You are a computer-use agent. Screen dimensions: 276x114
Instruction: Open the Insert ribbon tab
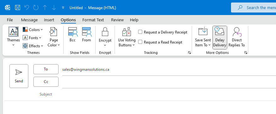pyautogui.click(x=49, y=20)
